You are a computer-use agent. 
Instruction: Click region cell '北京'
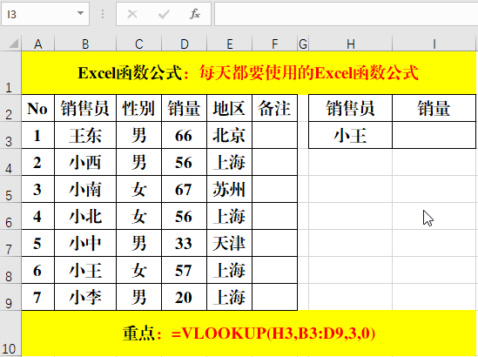click(230, 135)
